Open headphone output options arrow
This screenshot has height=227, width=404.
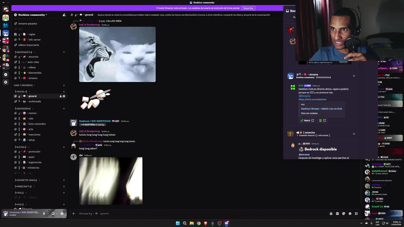pos(57,213)
